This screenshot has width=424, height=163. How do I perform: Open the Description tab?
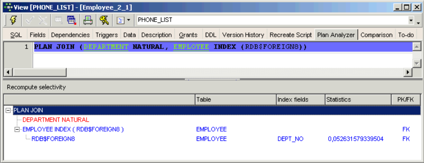156,35
